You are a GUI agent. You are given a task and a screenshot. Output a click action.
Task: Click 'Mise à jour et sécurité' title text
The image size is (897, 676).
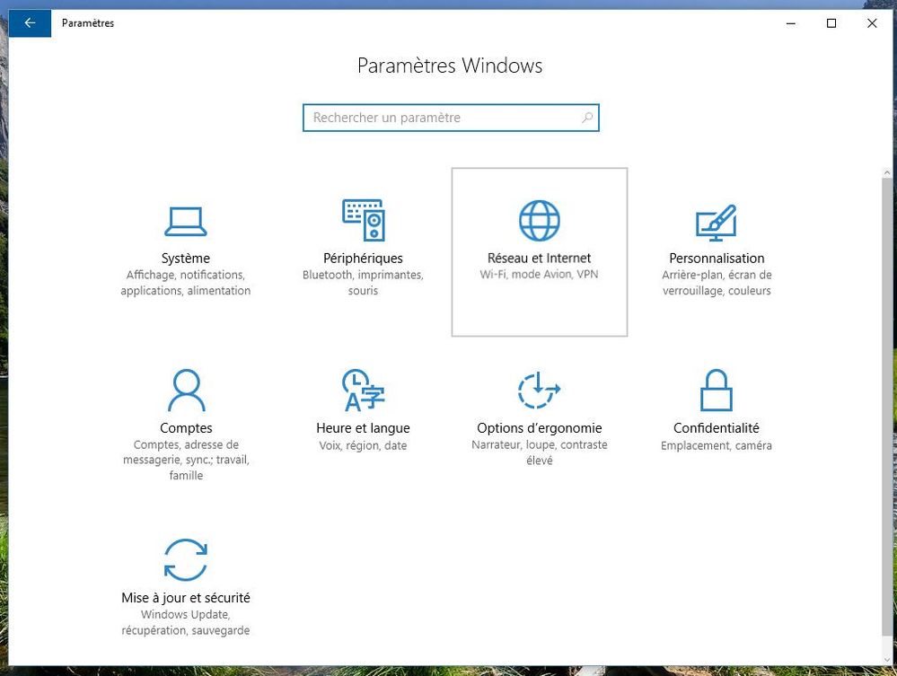[x=185, y=598]
